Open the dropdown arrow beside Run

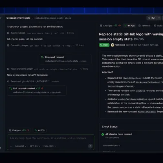coord(159,18)
